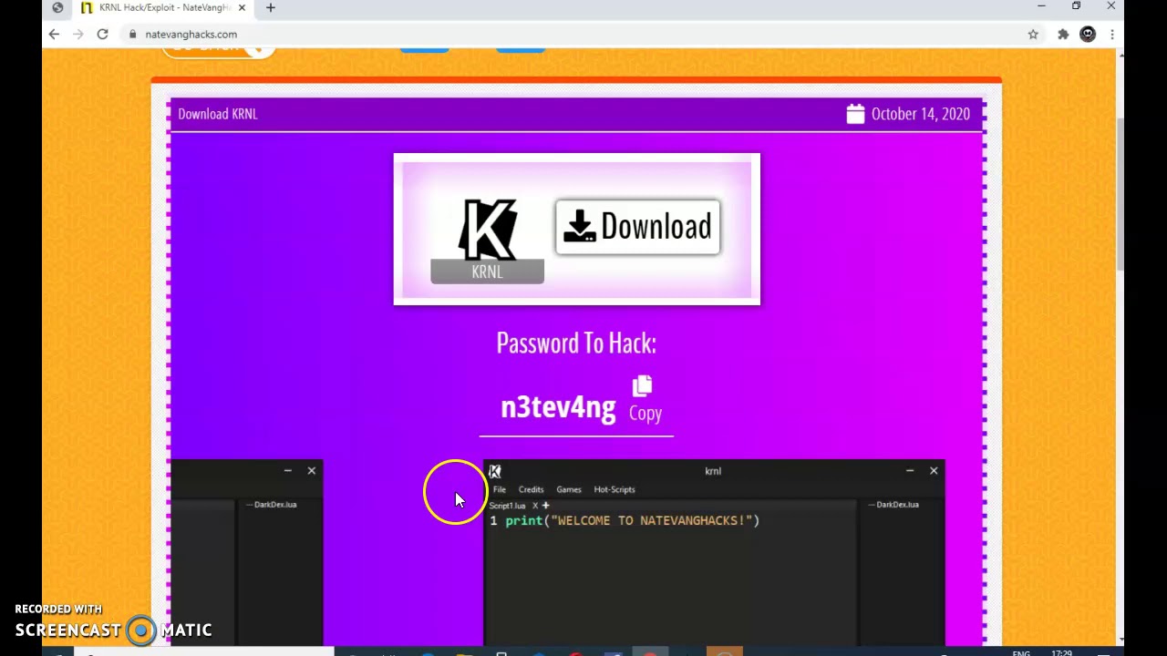Viewport: 1167px width, 656px height.
Task: Click the October 14, 2020 date
Action: (x=920, y=114)
